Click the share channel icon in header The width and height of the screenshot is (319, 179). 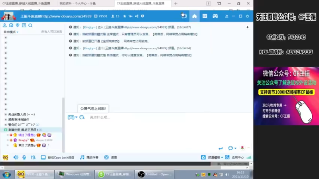click(136, 16)
